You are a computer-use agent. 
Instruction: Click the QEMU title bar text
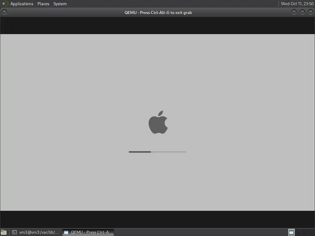coord(158,13)
